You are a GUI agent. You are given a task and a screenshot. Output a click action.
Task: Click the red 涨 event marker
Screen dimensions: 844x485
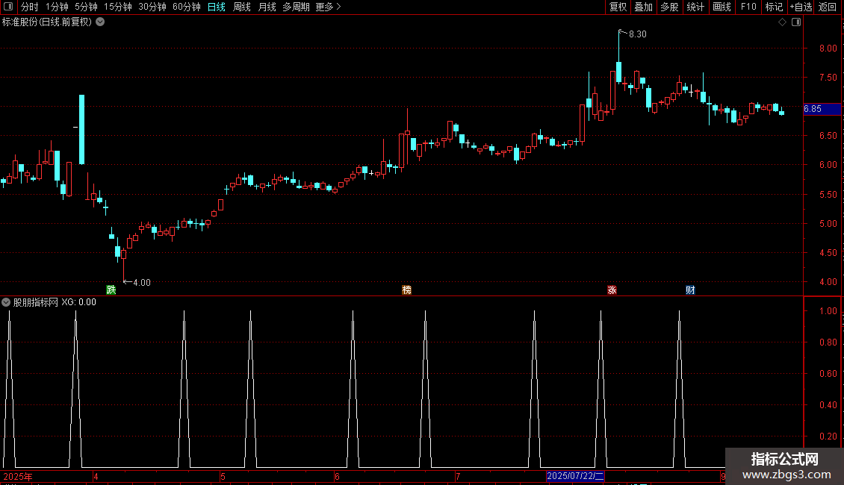tap(612, 290)
